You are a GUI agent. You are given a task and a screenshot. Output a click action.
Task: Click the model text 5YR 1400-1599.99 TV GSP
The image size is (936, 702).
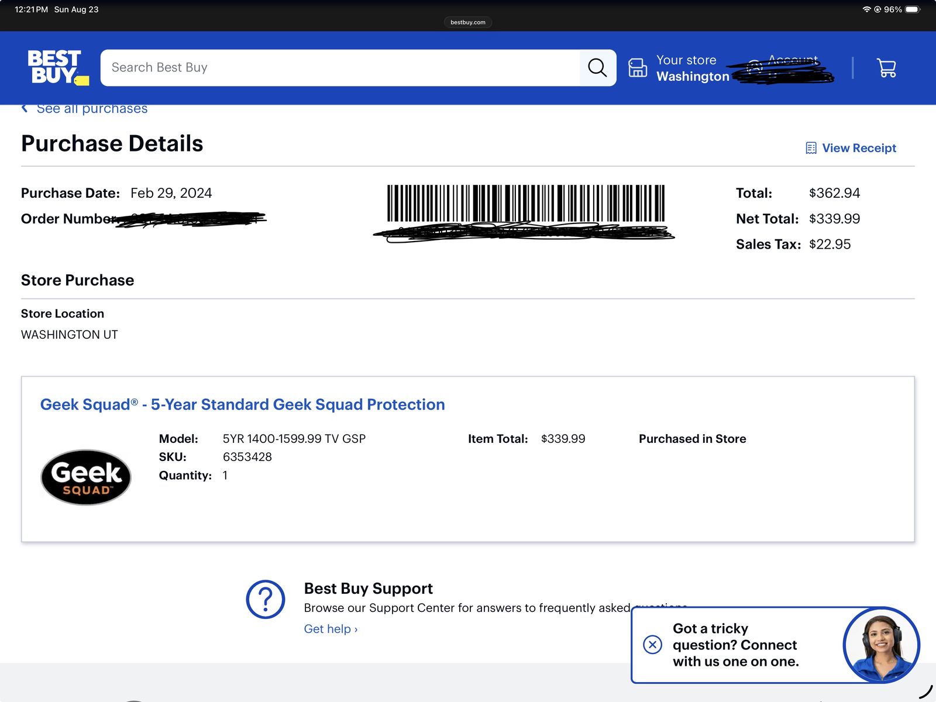pos(294,439)
